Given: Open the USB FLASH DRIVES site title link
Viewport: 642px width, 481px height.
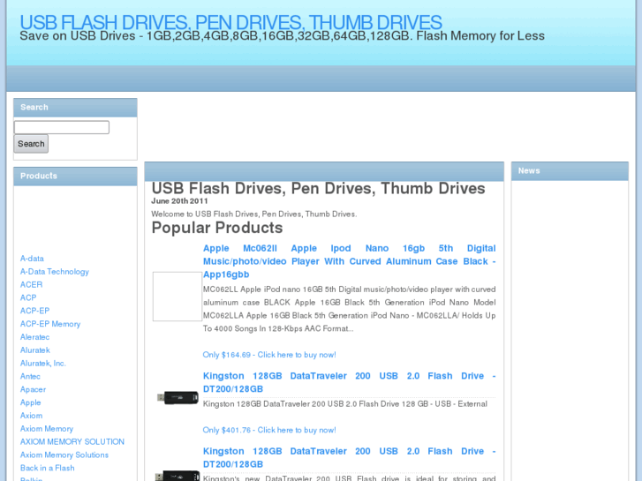Looking at the screenshot, I should (230, 22).
